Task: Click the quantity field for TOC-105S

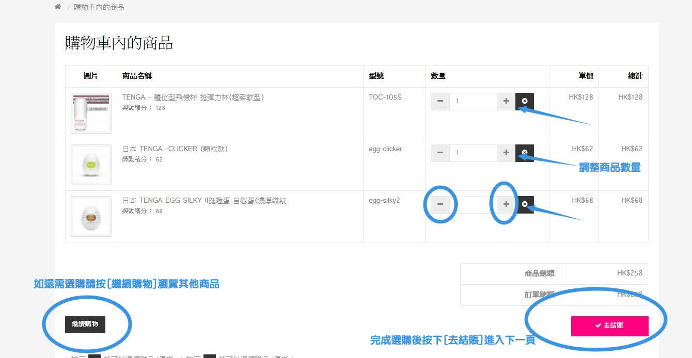Action: [x=473, y=101]
